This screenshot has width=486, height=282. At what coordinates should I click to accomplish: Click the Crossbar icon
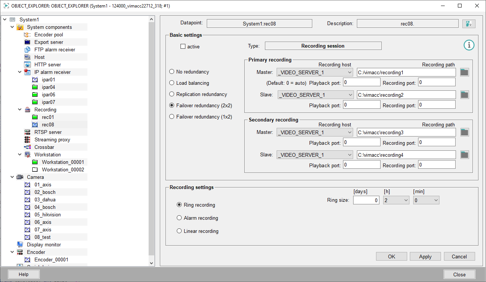tap(27, 147)
